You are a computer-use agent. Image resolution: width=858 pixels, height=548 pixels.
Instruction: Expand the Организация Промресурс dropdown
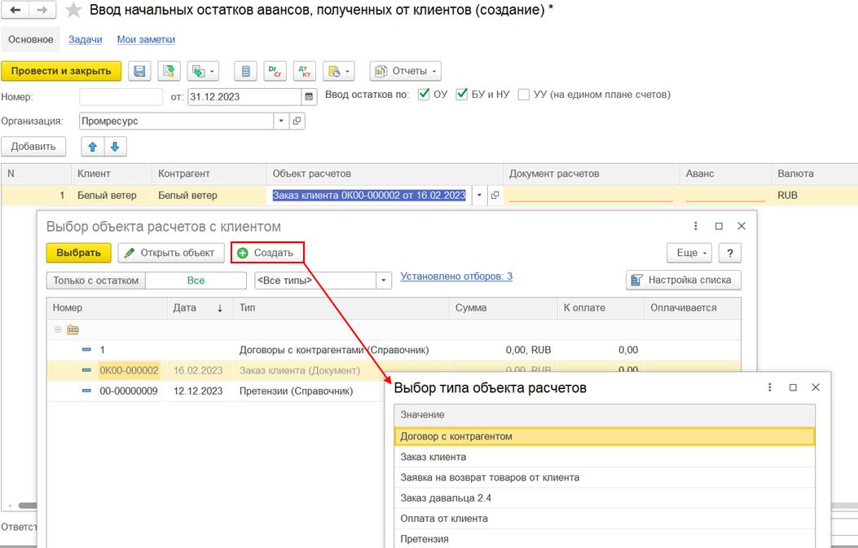281,121
